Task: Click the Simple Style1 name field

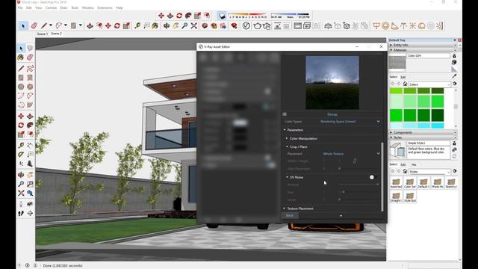Action: pos(429,143)
